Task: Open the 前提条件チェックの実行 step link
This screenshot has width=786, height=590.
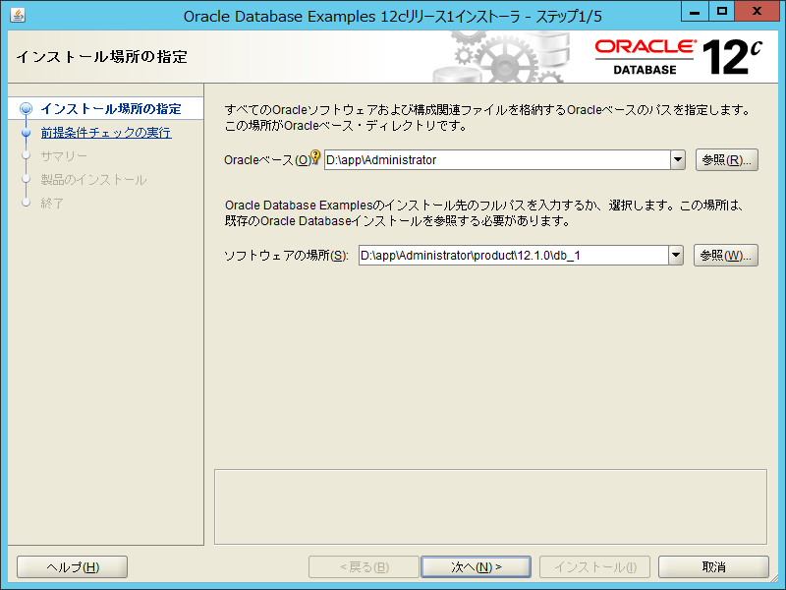Action: (x=105, y=133)
